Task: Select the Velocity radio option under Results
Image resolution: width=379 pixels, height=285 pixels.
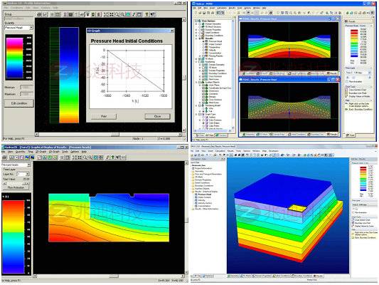Action: pyautogui.click(x=203, y=50)
